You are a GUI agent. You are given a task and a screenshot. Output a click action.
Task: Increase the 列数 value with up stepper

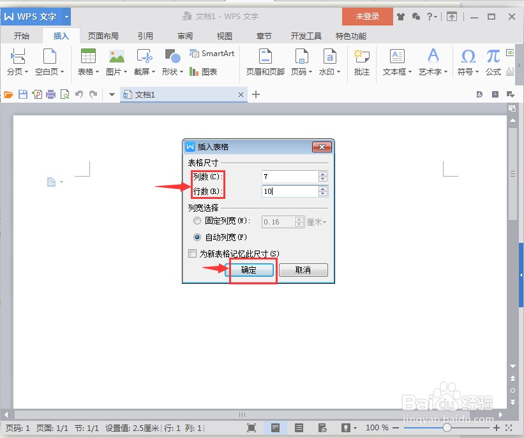(x=323, y=174)
